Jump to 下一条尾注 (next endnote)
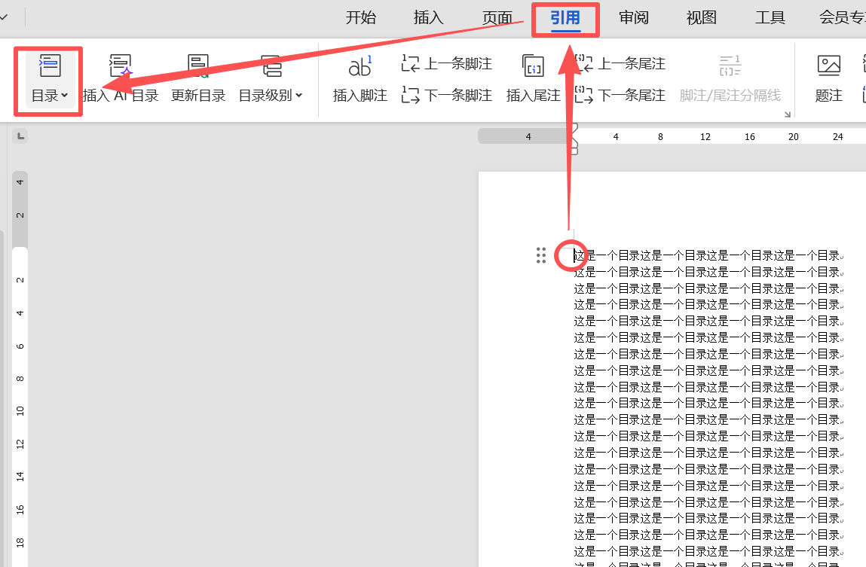 click(x=620, y=96)
